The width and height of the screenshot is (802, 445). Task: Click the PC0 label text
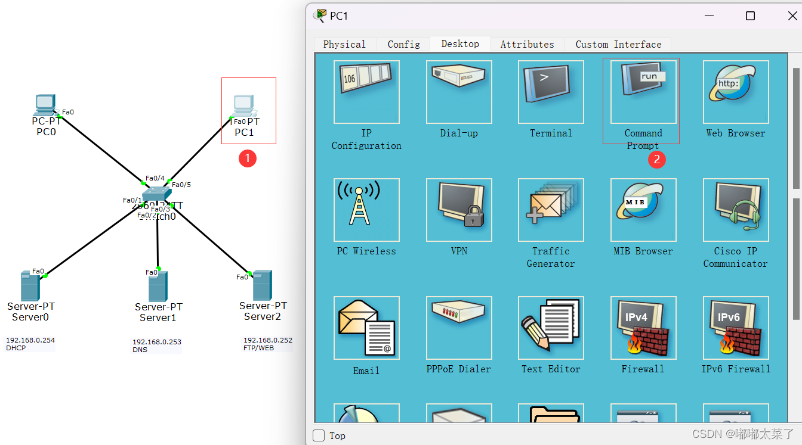point(46,132)
